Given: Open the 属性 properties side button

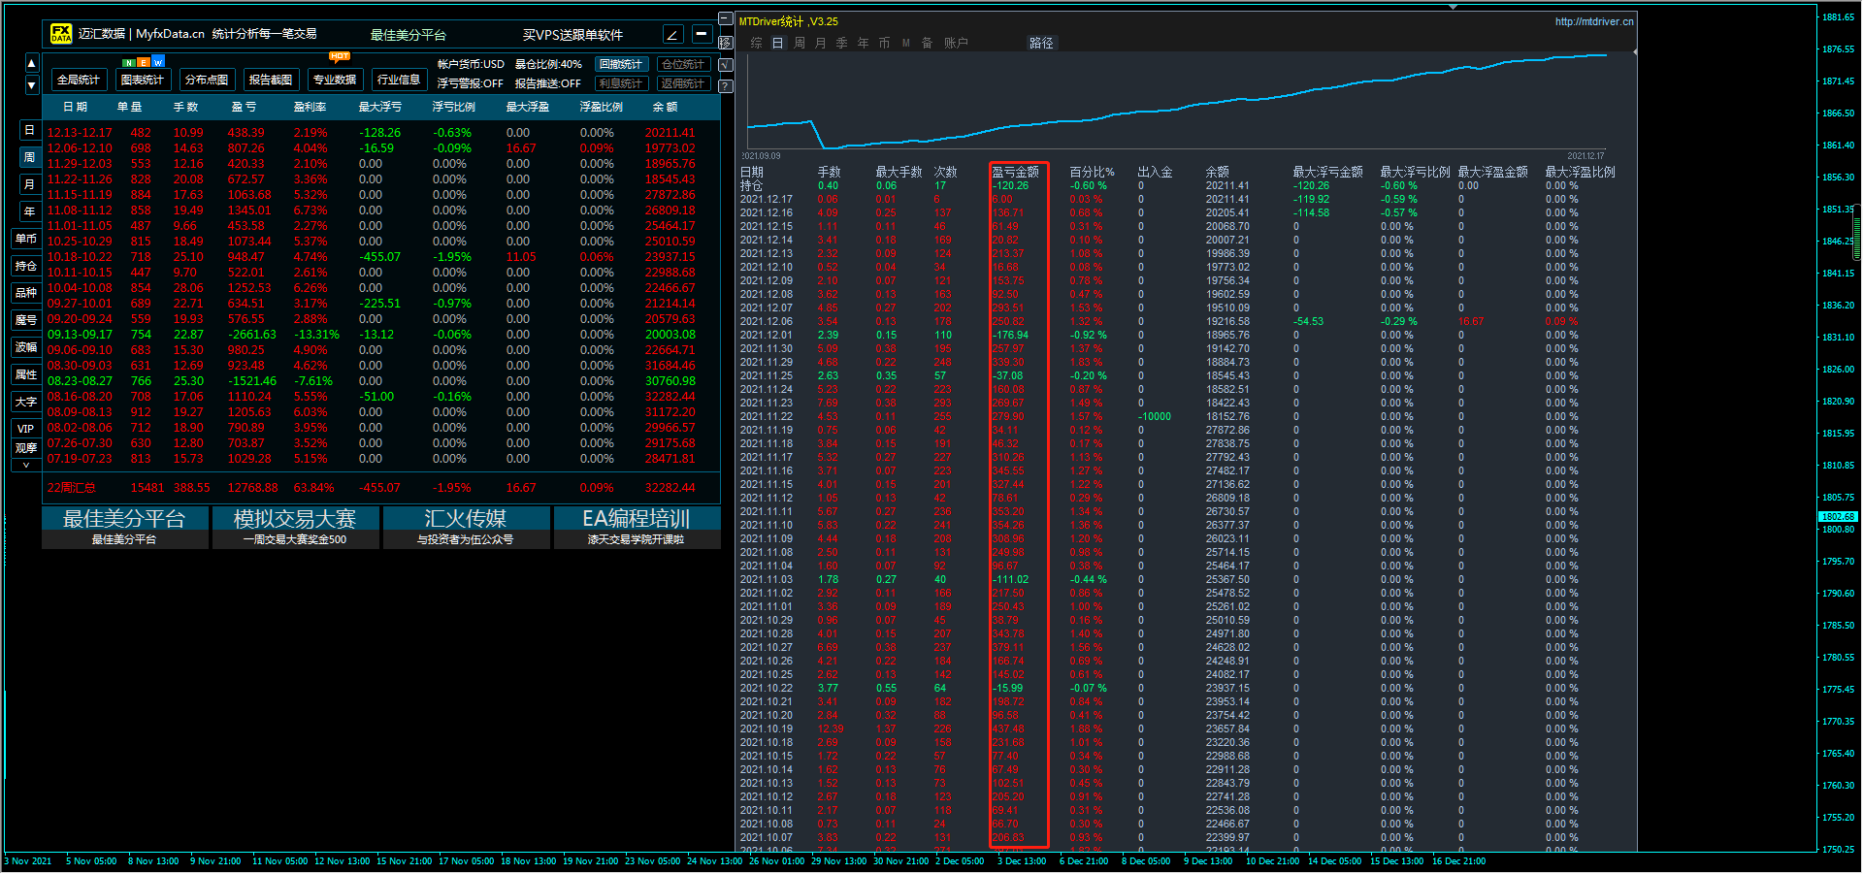Looking at the screenshot, I should coord(26,374).
